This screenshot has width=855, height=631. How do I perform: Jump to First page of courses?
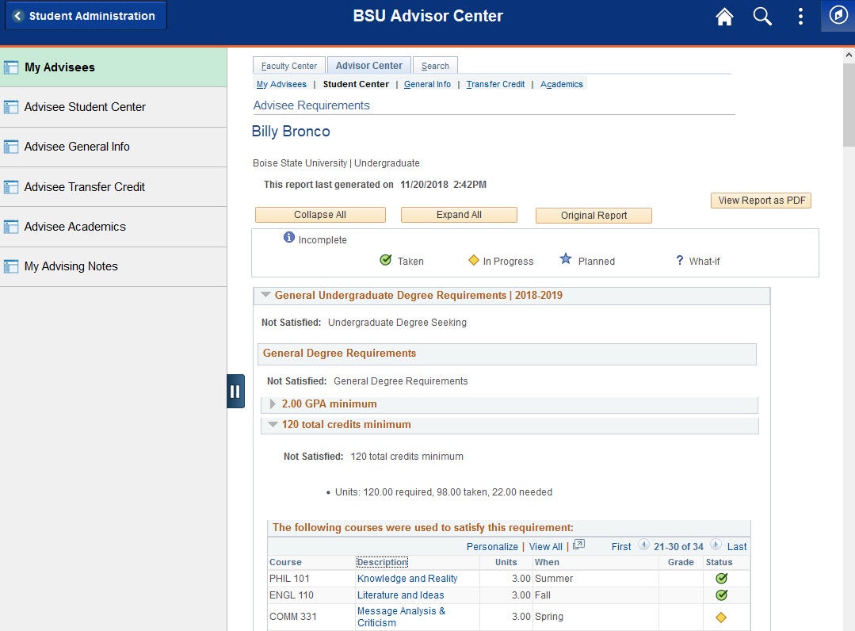[621, 546]
